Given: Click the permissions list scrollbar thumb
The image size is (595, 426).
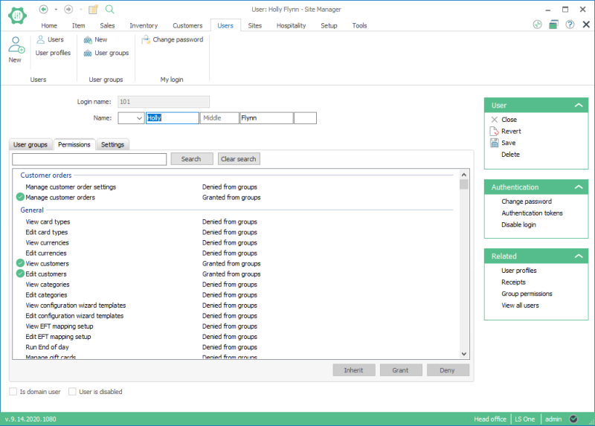Looking at the screenshot, I should (463, 184).
